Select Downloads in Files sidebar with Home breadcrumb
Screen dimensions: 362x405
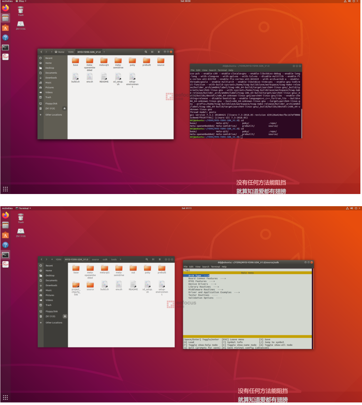52,78
